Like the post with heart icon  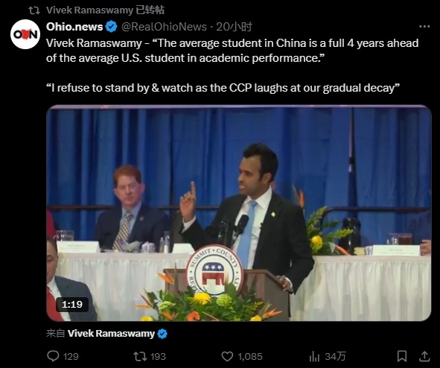(227, 356)
